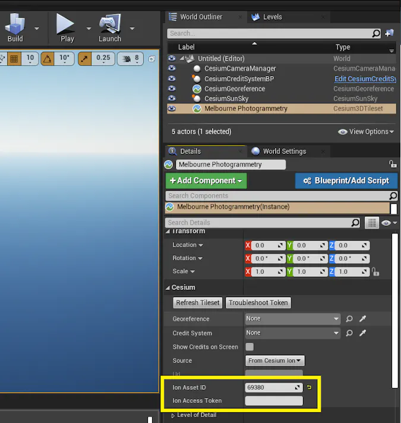
Task: Click the World Outliner search field
Action: pos(269,33)
